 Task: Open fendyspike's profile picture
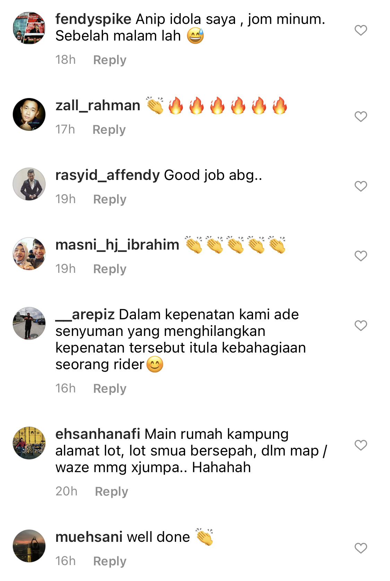coord(29,28)
